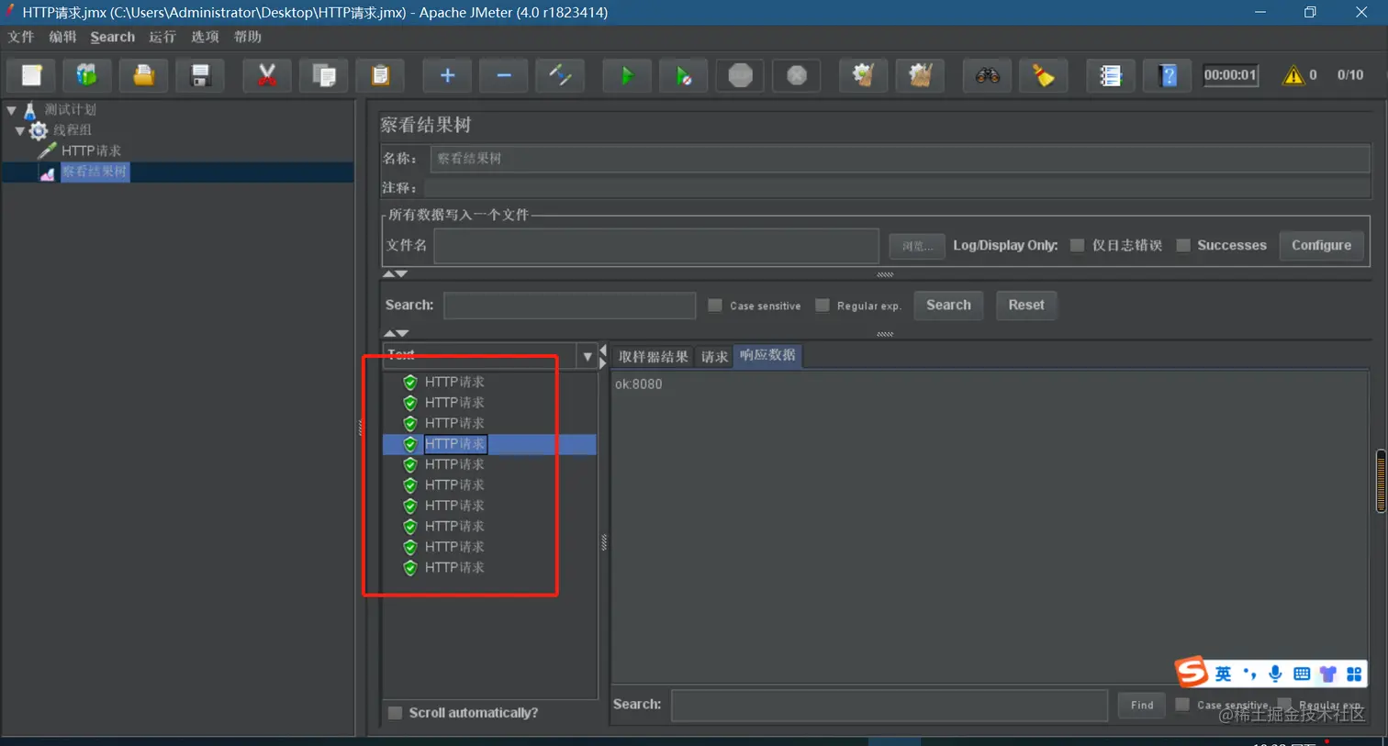Open the 文件 menu
Viewport: 1388px width, 746px height.
point(20,37)
